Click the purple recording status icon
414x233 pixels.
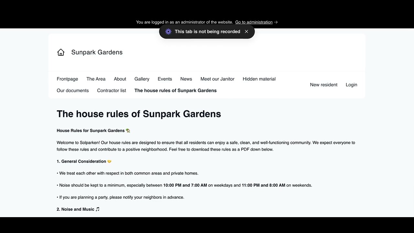[x=168, y=31]
